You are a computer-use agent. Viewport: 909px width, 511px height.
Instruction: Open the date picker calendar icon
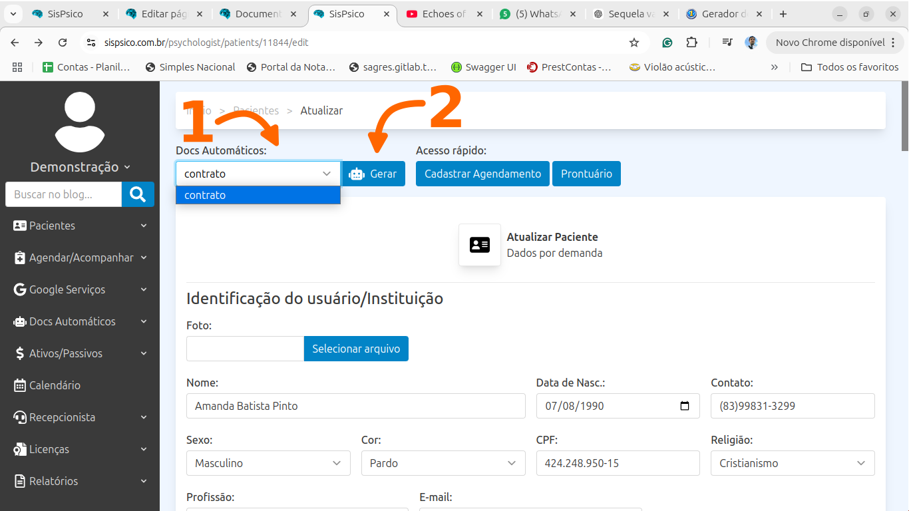point(685,406)
